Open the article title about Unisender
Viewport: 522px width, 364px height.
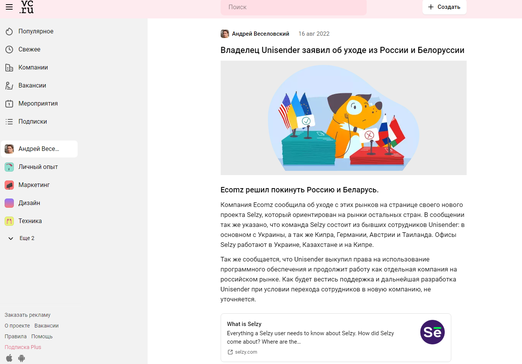point(342,50)
